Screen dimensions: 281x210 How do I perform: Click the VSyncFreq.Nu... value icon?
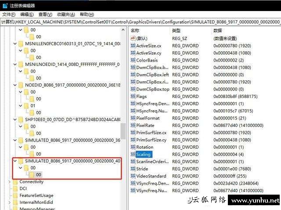click(x=133, y=191)
